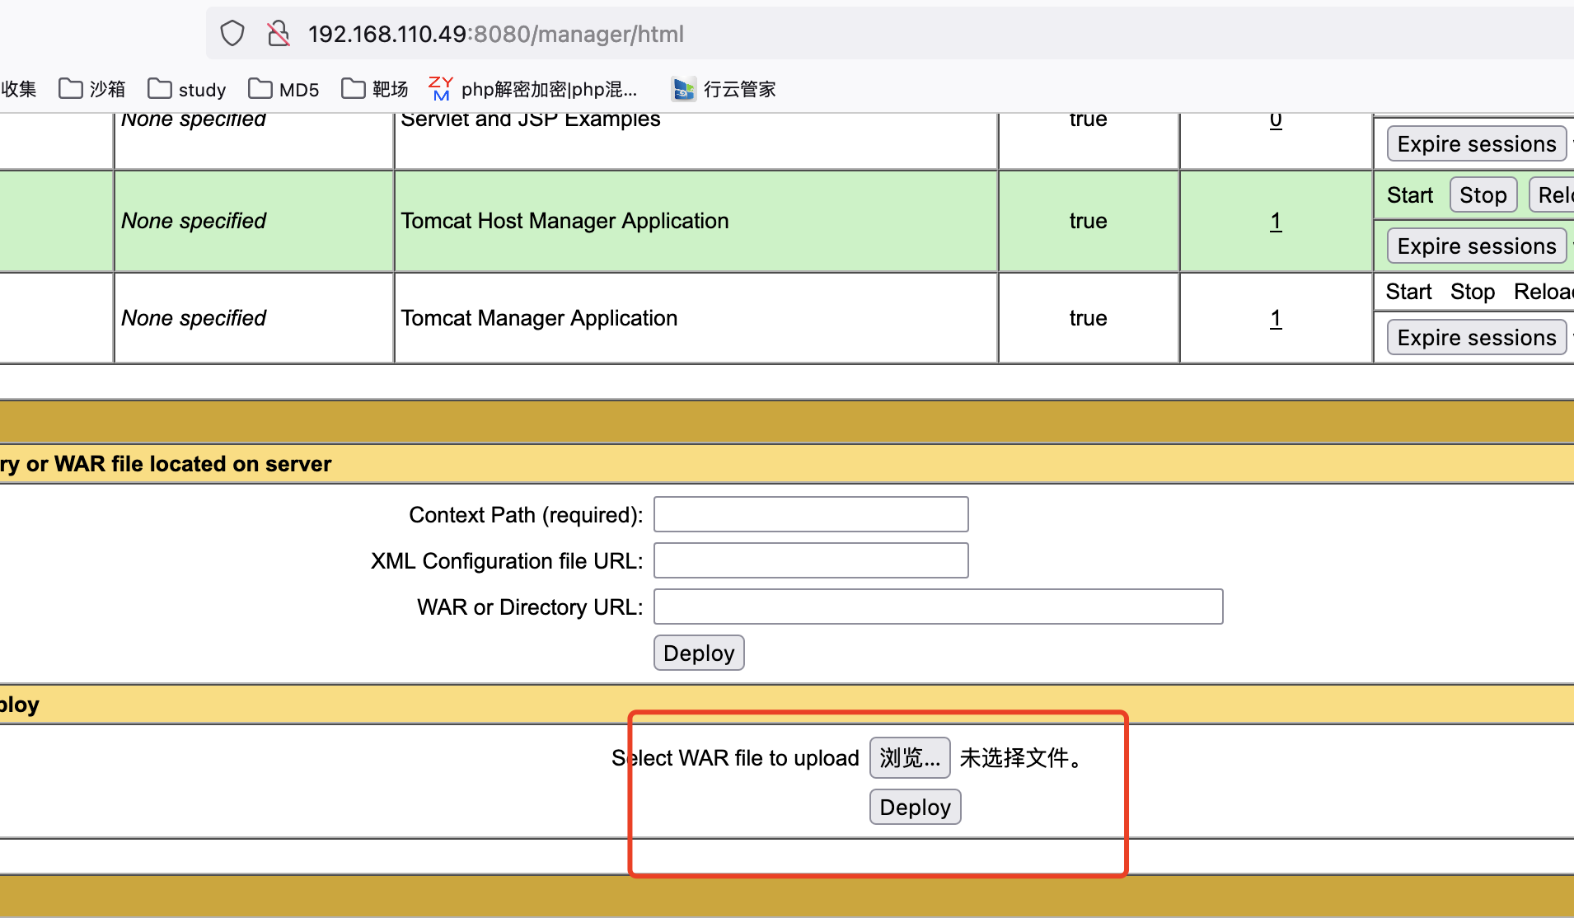Click Expire sessions for Servlet and JSP Examples

(1477, 144)
